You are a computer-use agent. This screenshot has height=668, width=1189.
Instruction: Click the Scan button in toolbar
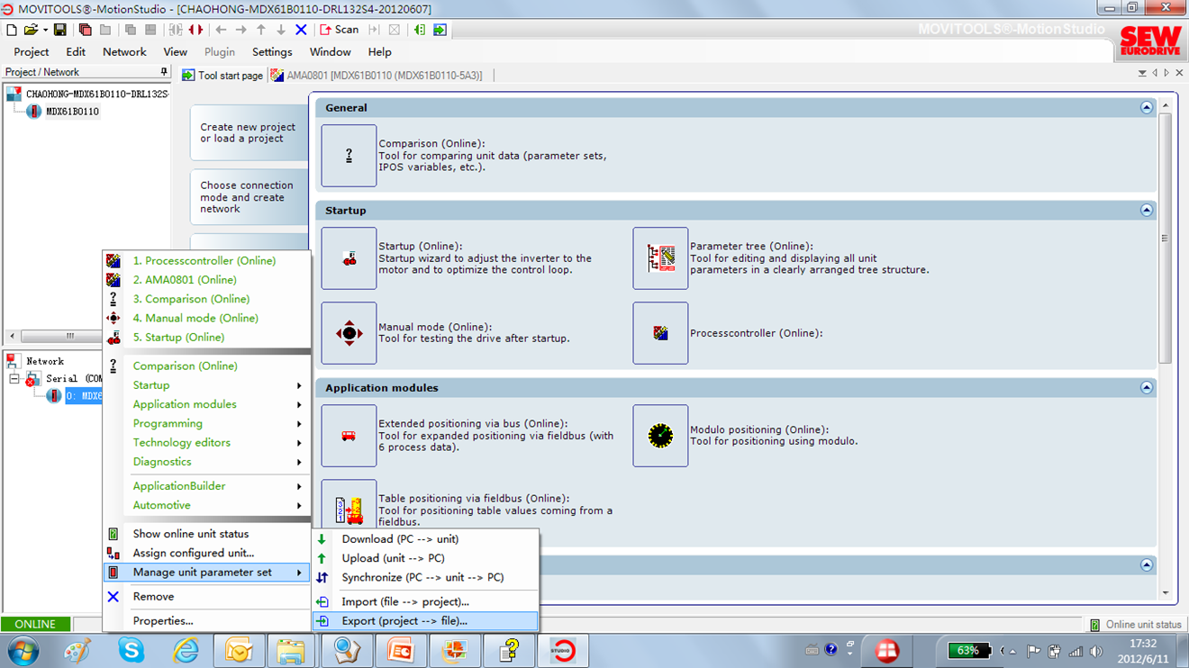click(340, 30)
